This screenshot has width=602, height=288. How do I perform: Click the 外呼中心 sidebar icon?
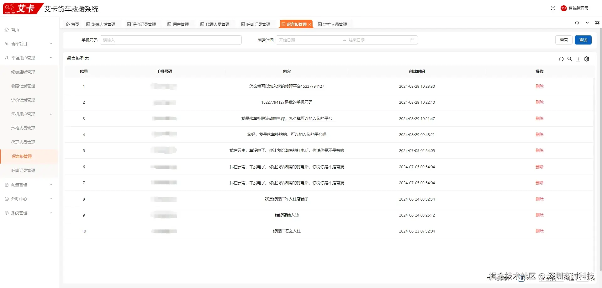pos(7,199)
